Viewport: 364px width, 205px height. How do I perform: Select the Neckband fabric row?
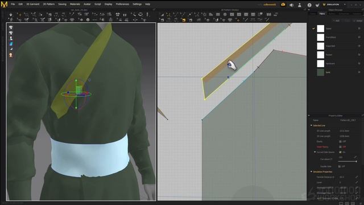[337, 63]
